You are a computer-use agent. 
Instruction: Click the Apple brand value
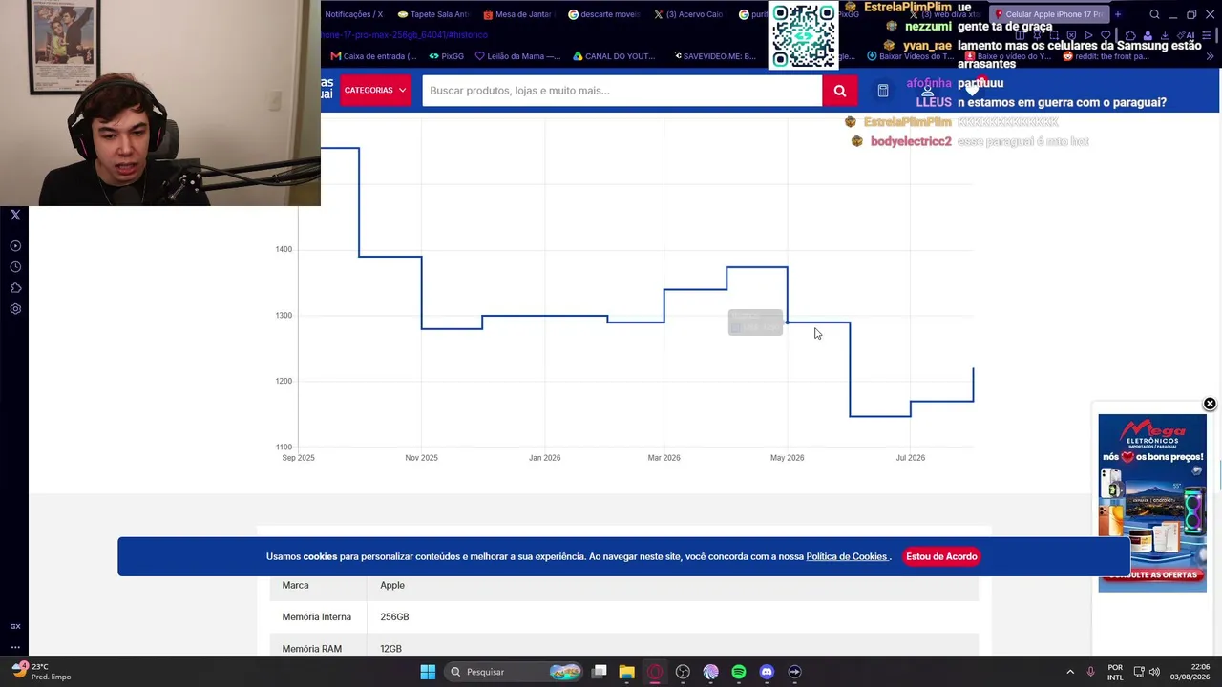pyautogui.click(x=392, y=586)
